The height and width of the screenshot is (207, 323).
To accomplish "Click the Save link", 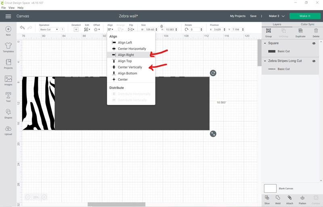I will tap(253, 16).
